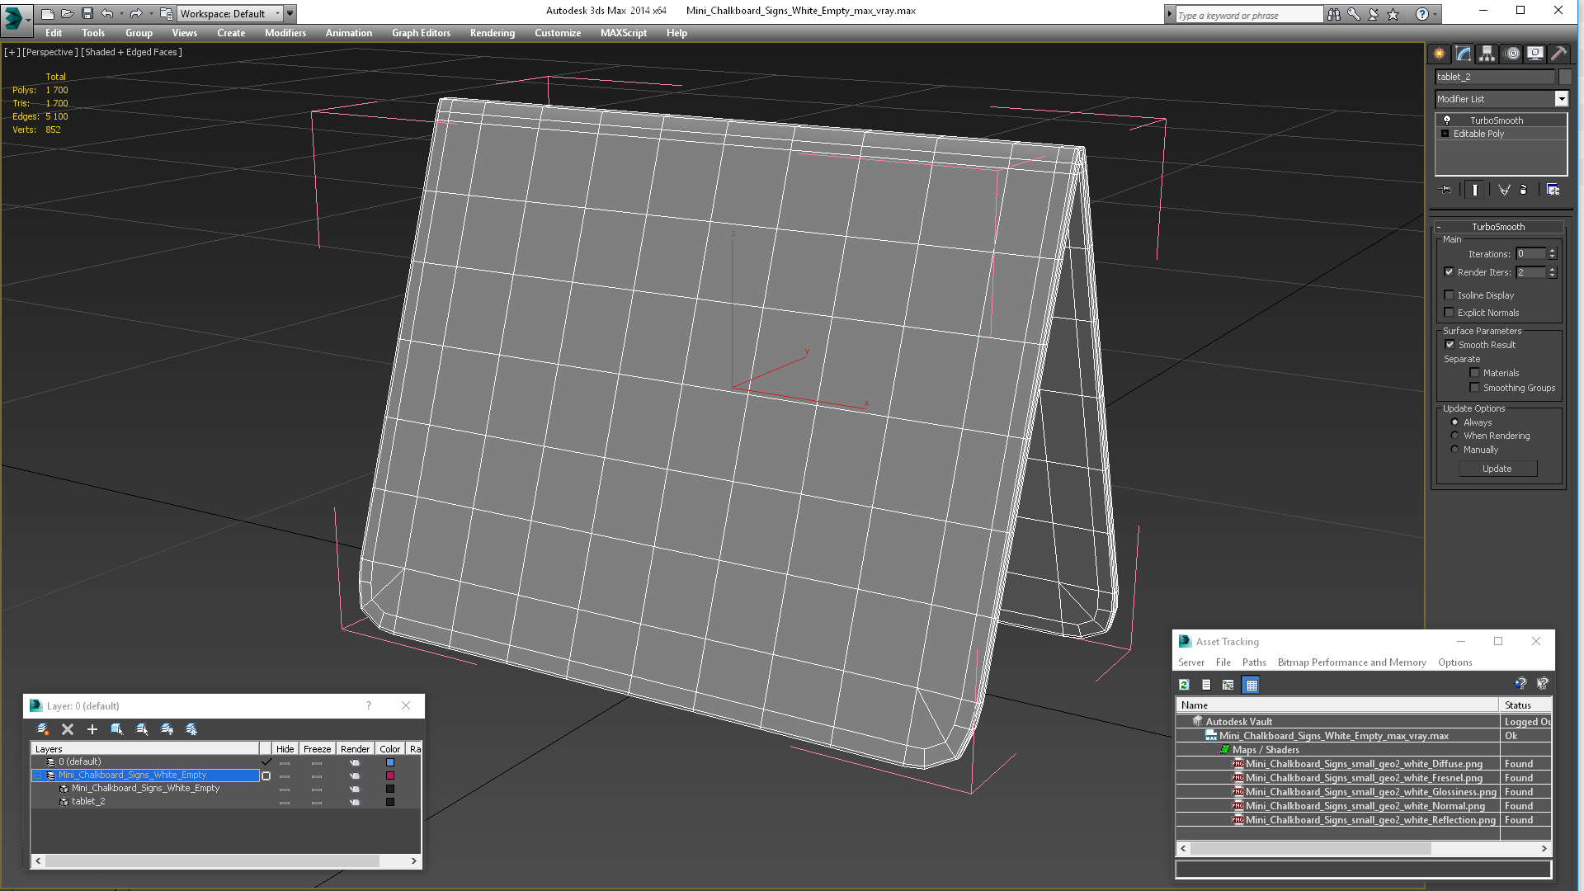This screenshot has width=1584, height=891.
Task: Toggle TurboSmooth modifier lightbulb visibility
Action: 1446,120
